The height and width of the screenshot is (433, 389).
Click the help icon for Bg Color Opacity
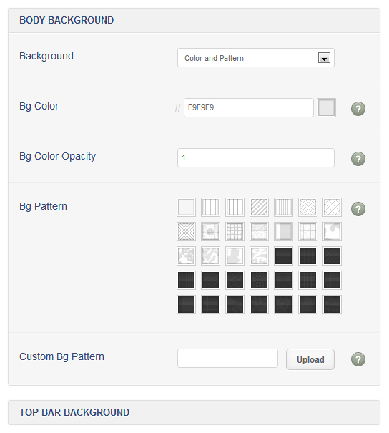[x=358, y=159]
